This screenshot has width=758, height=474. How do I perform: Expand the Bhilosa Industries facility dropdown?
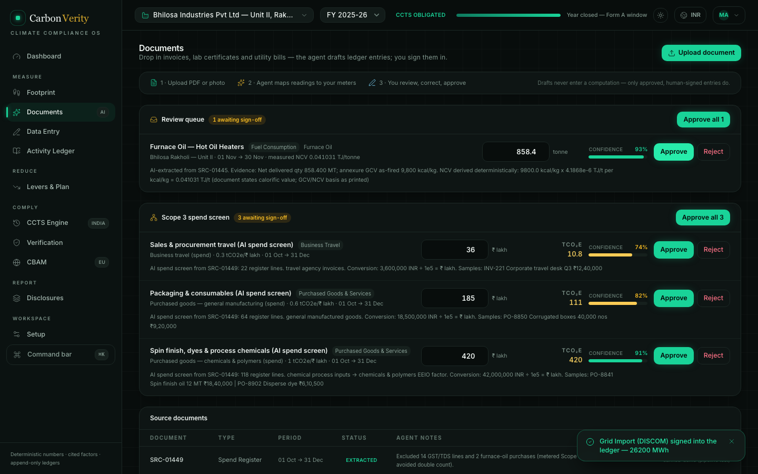(224, 15)
